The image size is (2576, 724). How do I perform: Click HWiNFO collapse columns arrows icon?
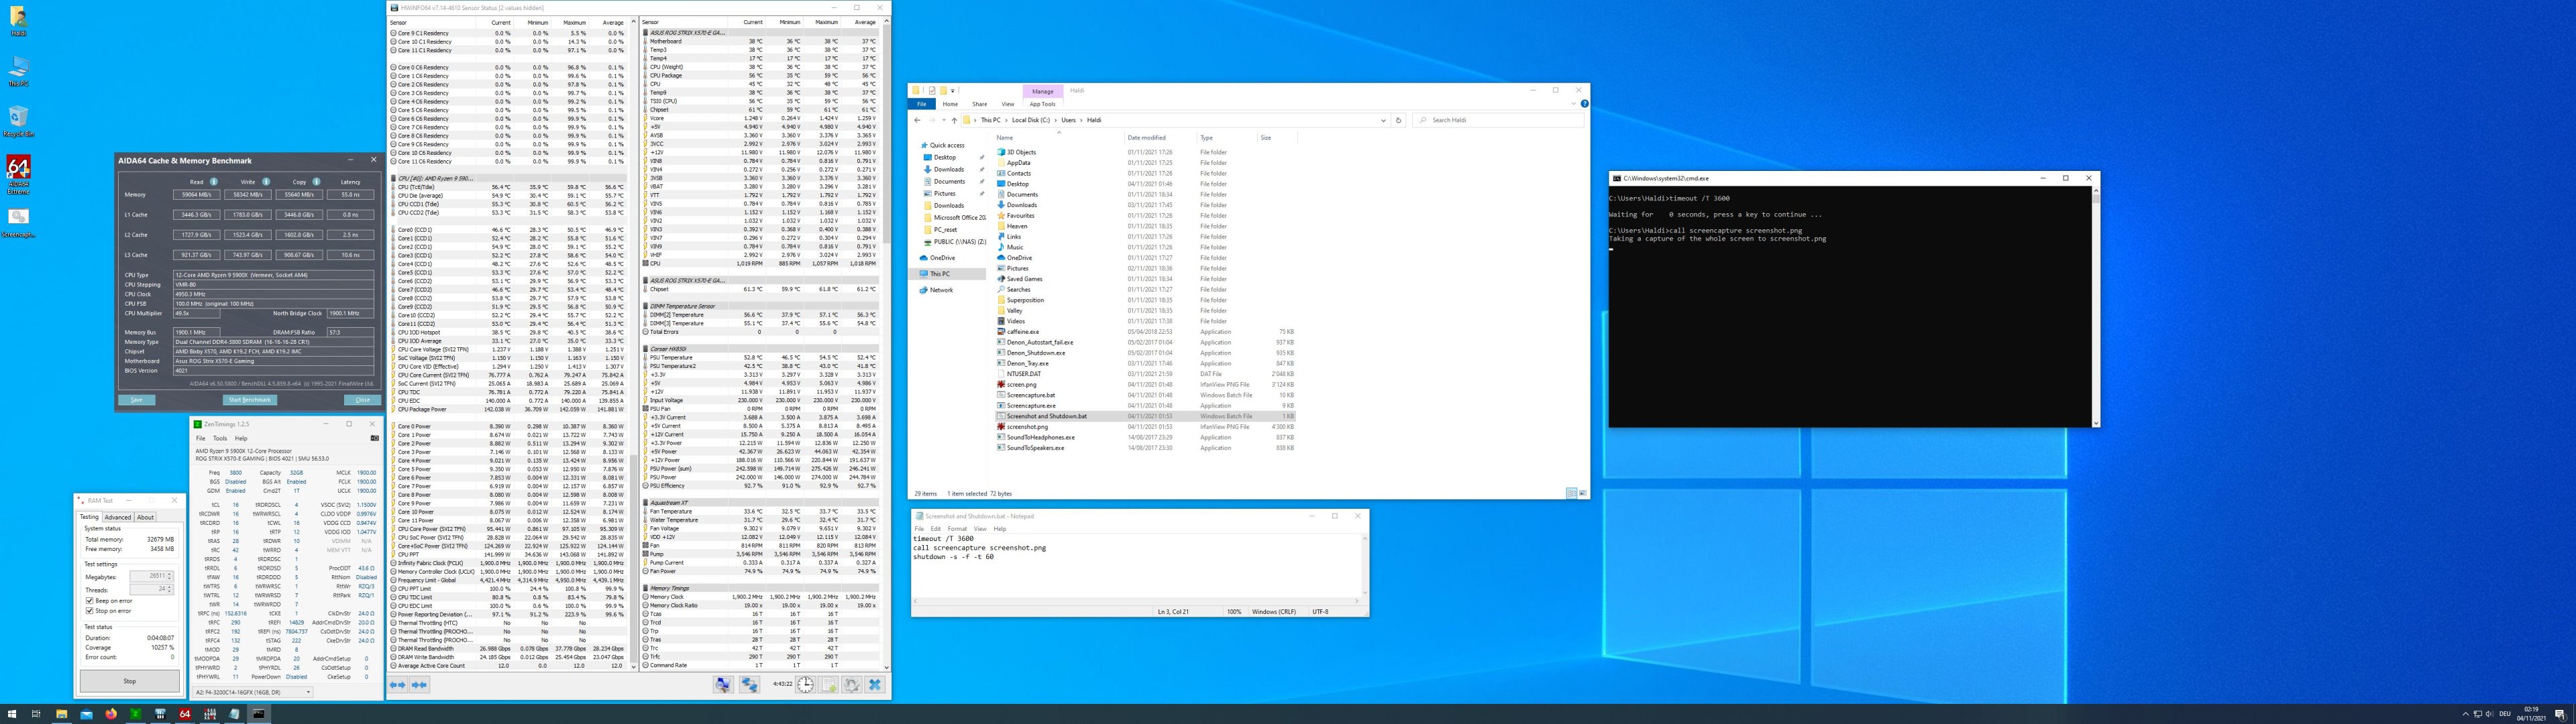(x=419, y=685)
